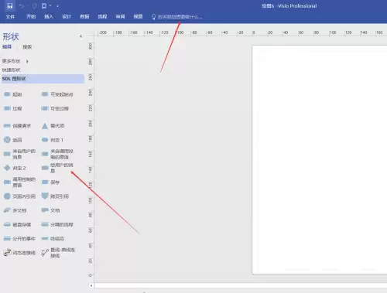
Task: Select the 跨页引用 shape icon
Action: 45,196
